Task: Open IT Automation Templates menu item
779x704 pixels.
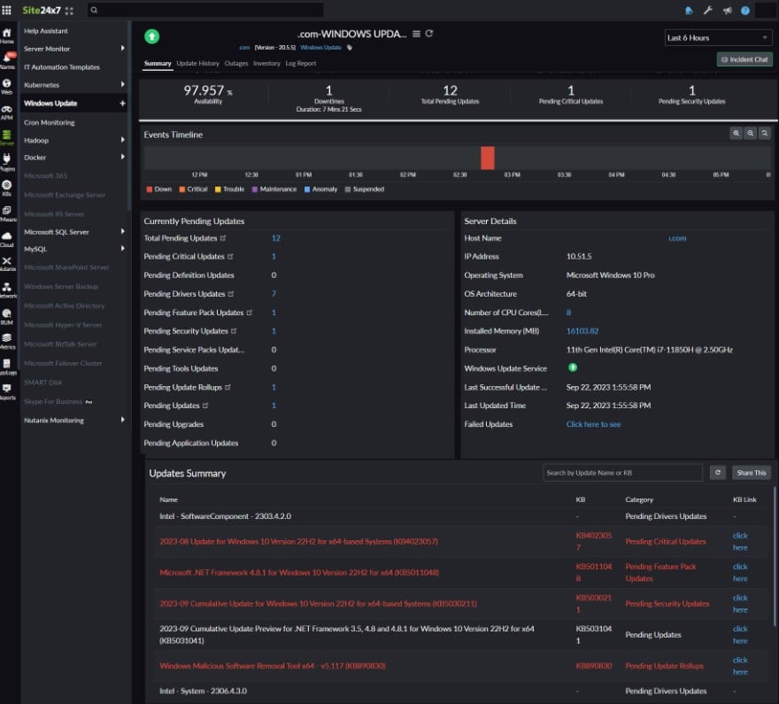Action: 62,67
